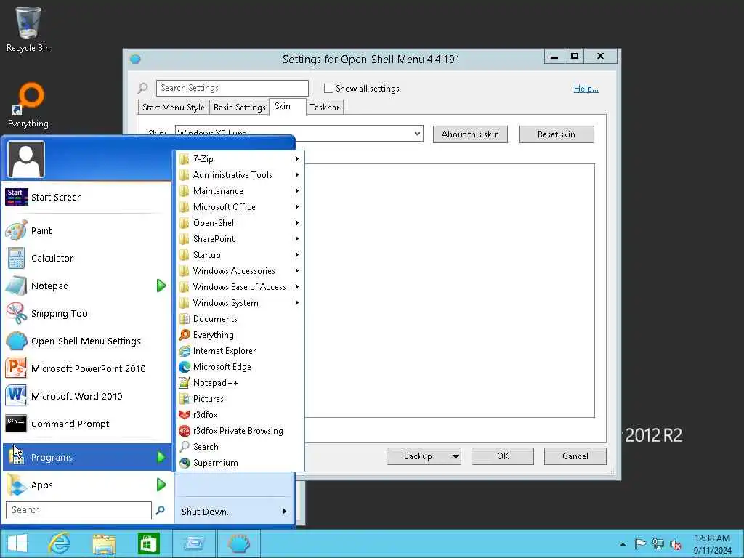This screenshot has width=744, height=558.
Task: Open the Recycle Bin desktop icon
Action: coord(28,29)
